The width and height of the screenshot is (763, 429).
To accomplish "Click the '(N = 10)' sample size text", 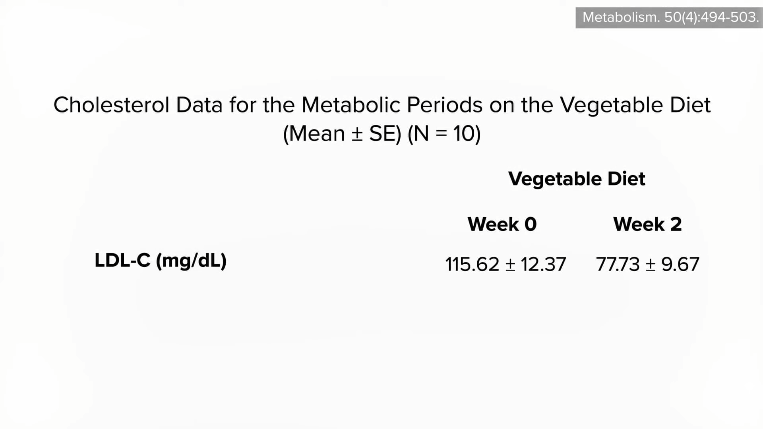I will click(x=444, y=134).
